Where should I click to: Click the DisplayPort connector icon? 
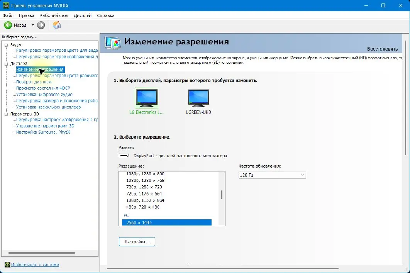tap(124, 155)
